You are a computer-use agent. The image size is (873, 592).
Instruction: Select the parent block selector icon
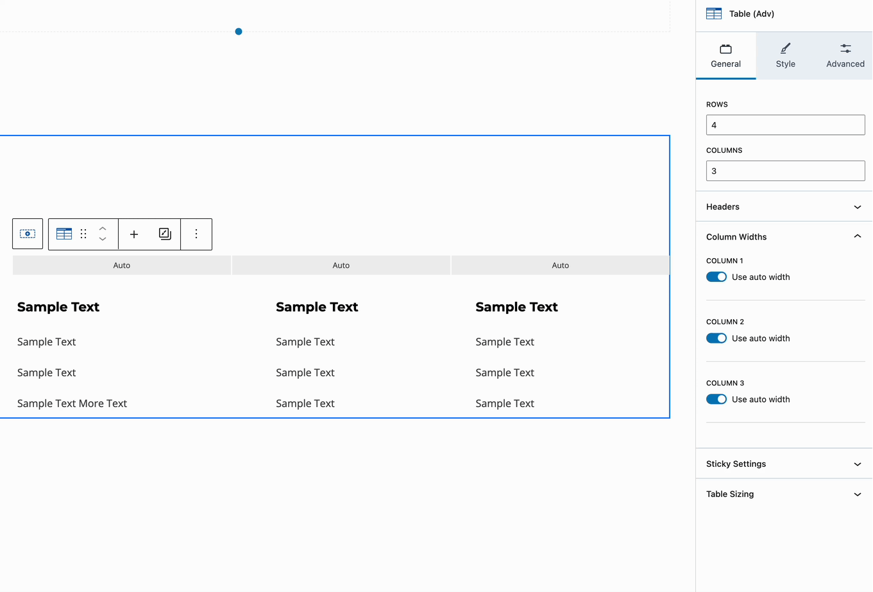point(27,234)
